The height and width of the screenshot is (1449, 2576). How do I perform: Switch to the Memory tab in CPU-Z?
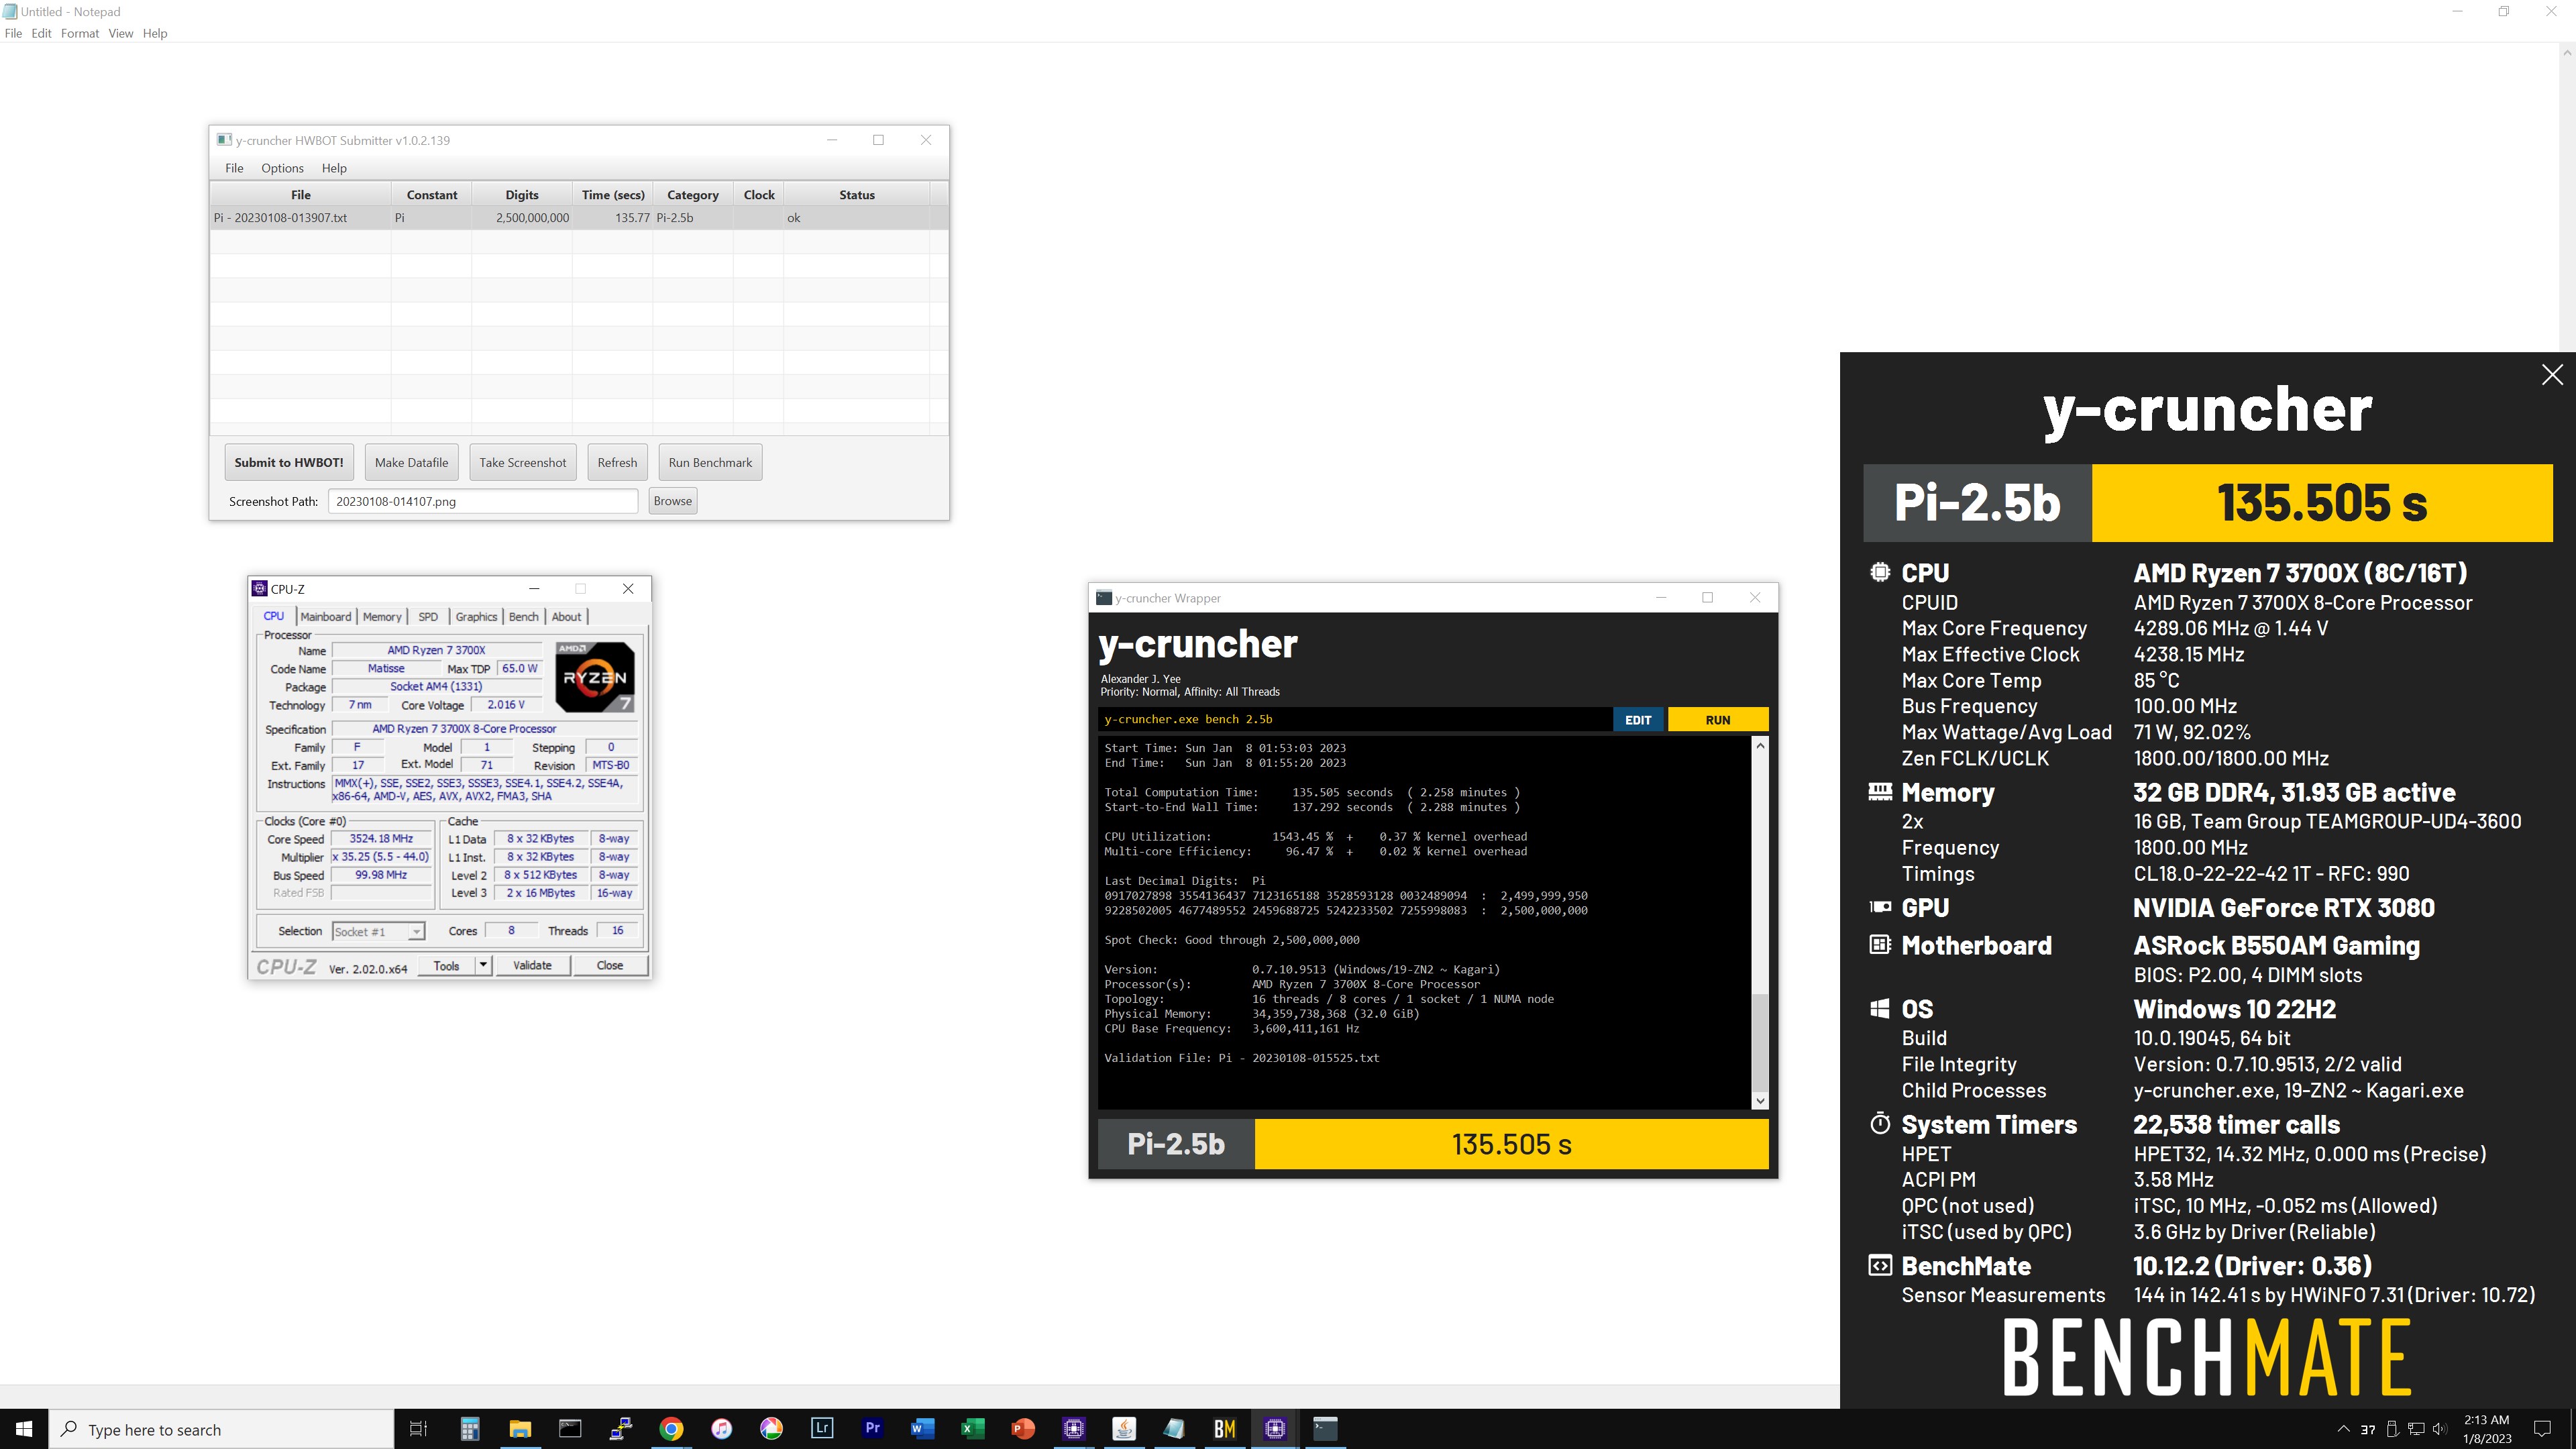coord(382,617)
